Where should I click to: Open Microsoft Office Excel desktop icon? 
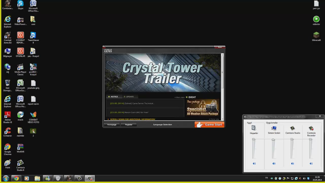(20, 86)
